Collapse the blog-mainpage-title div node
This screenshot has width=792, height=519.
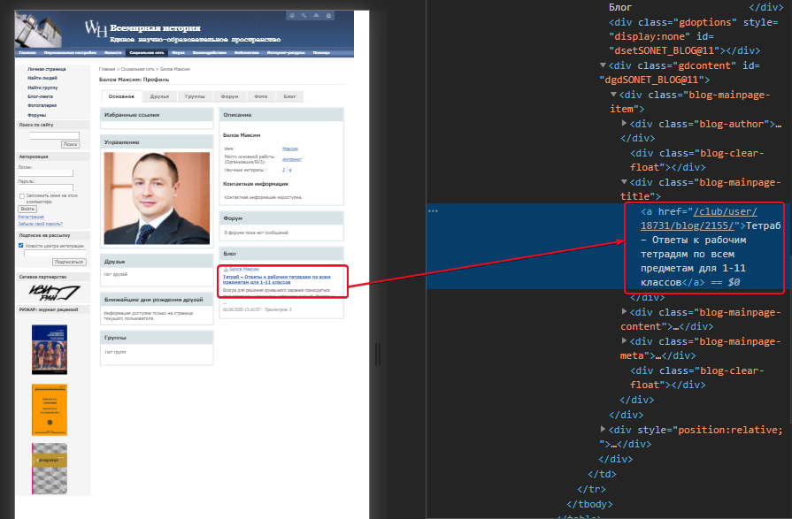[624, 182]
